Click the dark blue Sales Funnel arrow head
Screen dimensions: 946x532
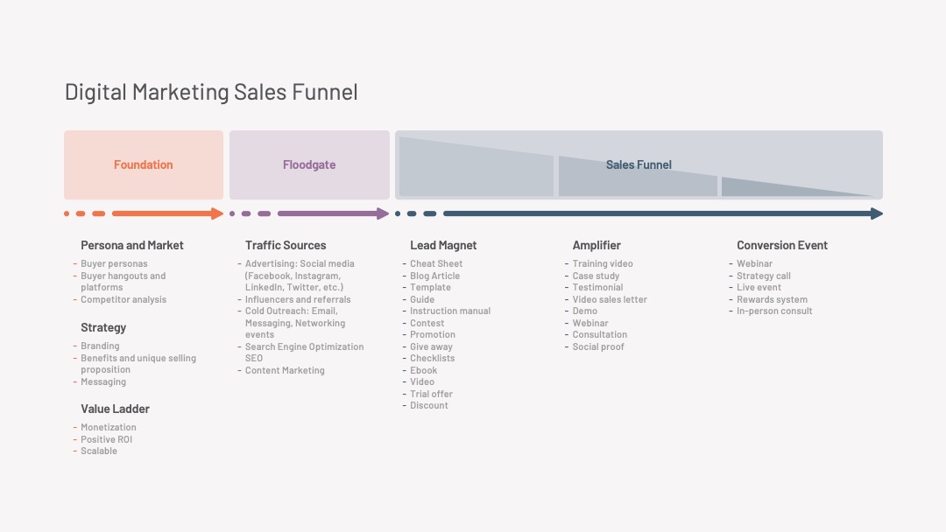[x=877, y=213]
